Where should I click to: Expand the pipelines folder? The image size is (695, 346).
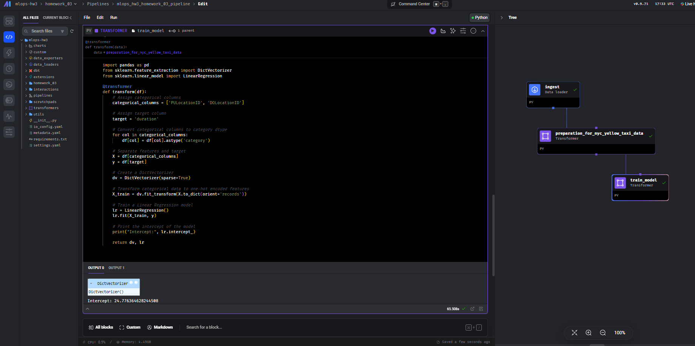[x=26, y=95]
